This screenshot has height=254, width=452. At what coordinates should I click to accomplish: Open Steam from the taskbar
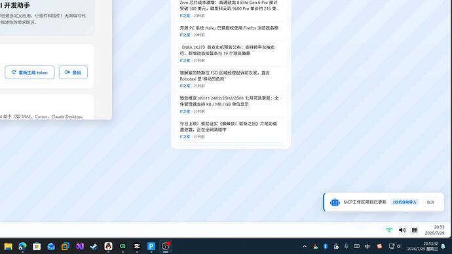pos(94,247)
